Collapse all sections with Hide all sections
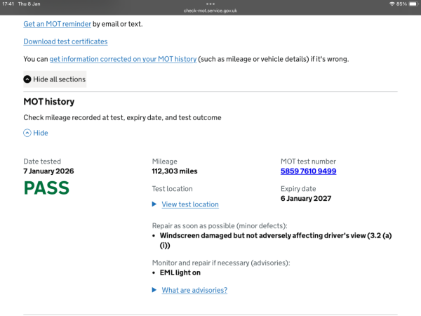 [x=59, y=79]
